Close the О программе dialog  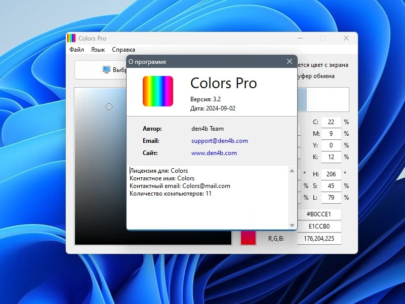(290, 61)
